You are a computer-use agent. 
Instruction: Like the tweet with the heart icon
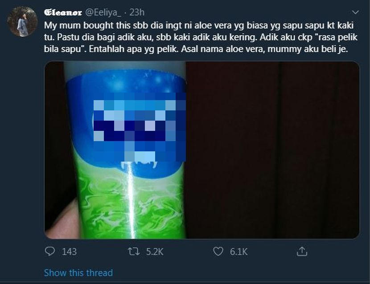tap(218, 252)
